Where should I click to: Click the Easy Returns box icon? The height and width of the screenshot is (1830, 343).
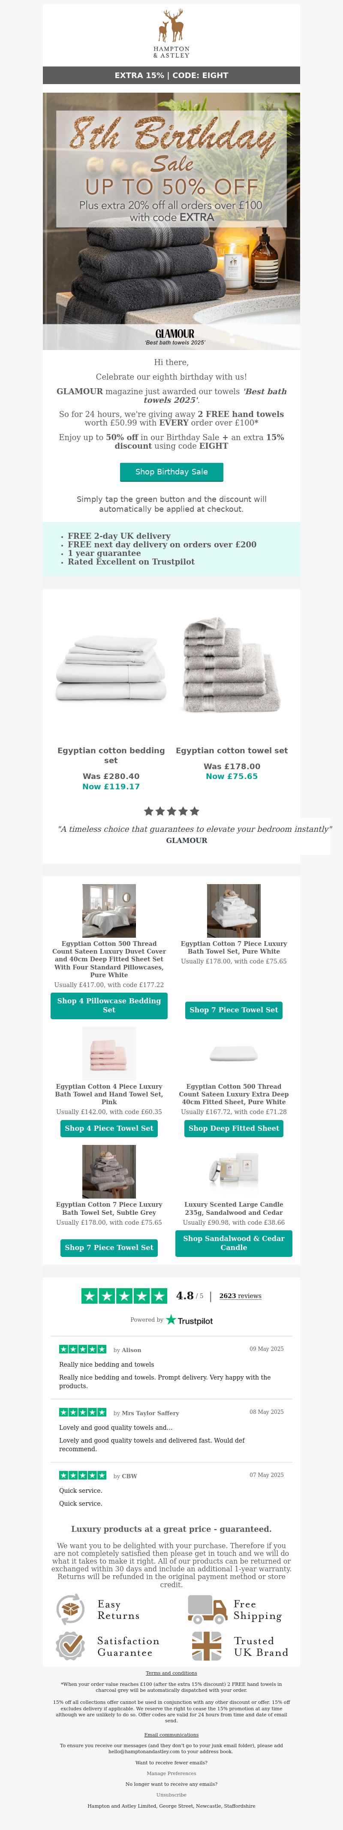pos(70,1610)
